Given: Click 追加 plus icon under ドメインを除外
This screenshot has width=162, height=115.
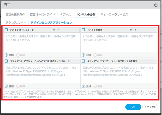Looking at the screenshot, I should click(84, 55).
